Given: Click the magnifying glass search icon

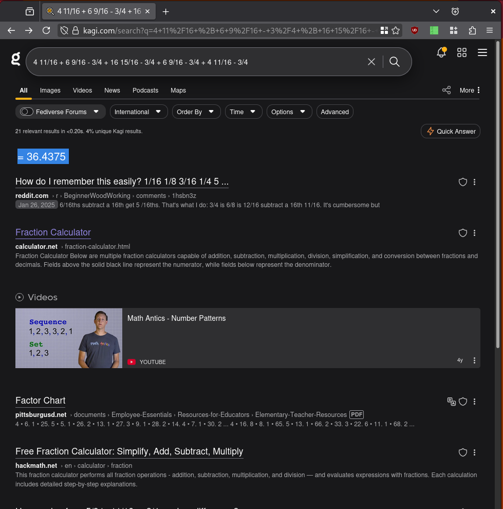Looking at the screenshot, I should click(395, 62).
